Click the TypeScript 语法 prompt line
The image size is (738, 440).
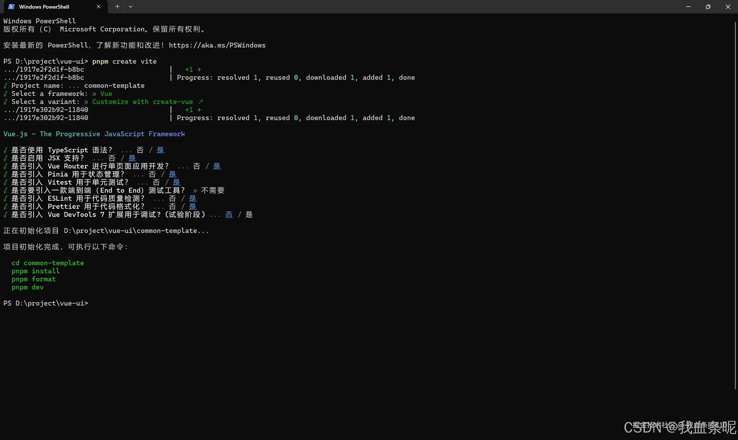coord(84,150)
